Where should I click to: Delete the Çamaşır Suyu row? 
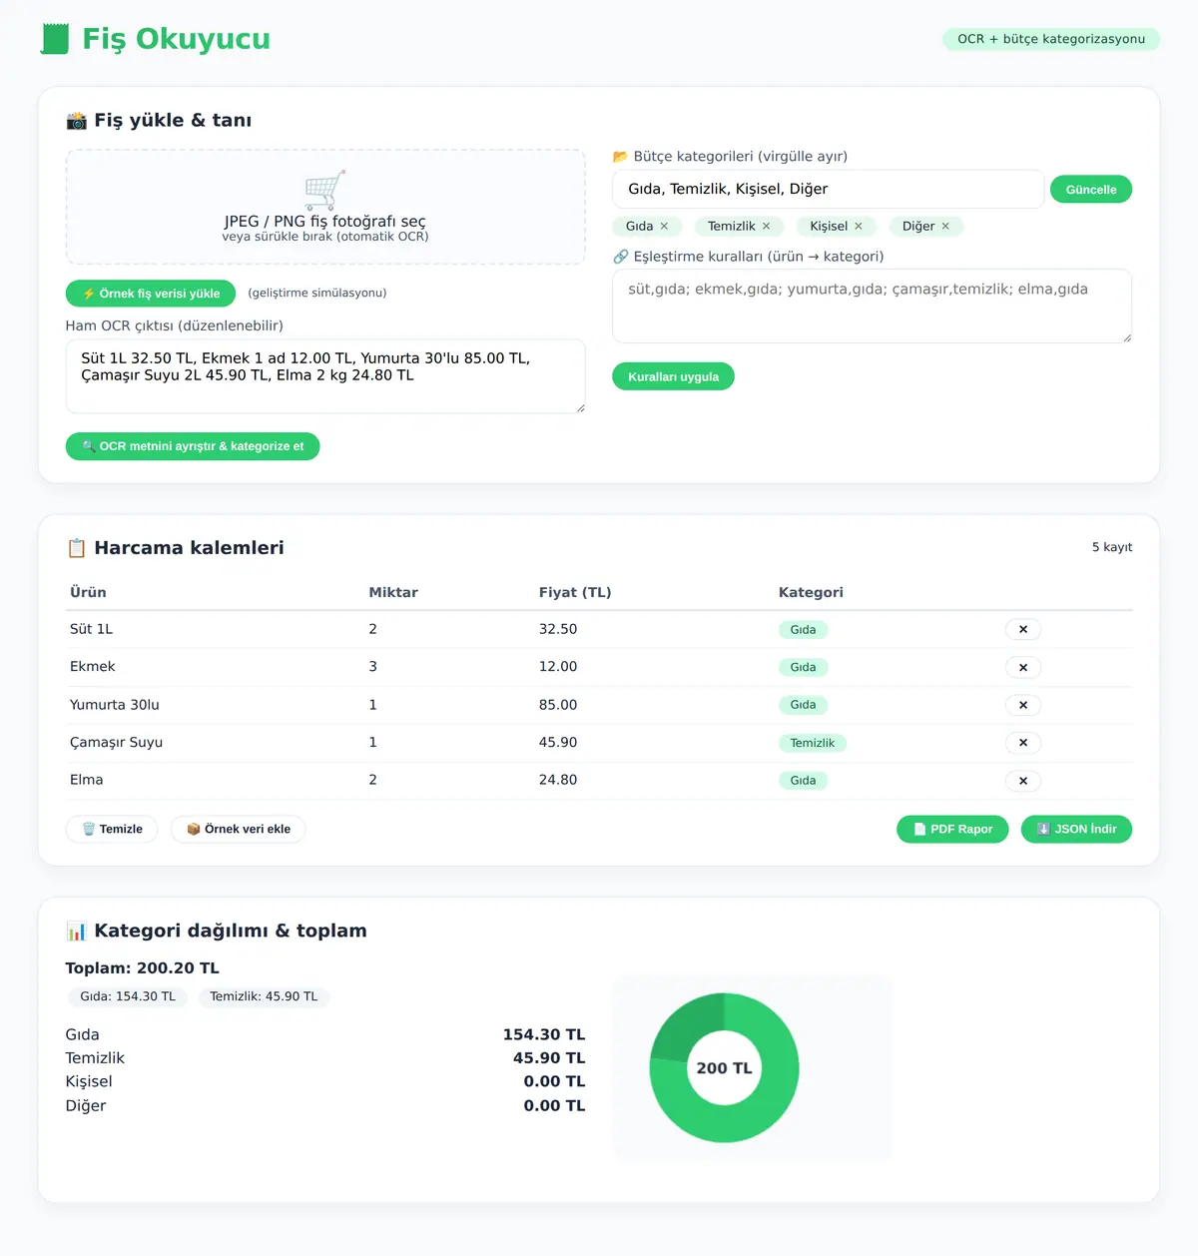click(x=1023, y=743)
